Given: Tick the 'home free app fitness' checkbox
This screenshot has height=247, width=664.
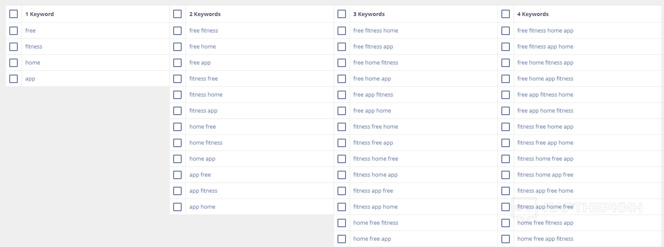Looking at the screenshot, I should [506, 239].
